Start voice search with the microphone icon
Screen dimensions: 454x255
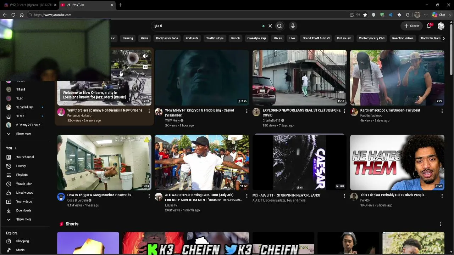(x=293, y=26)
